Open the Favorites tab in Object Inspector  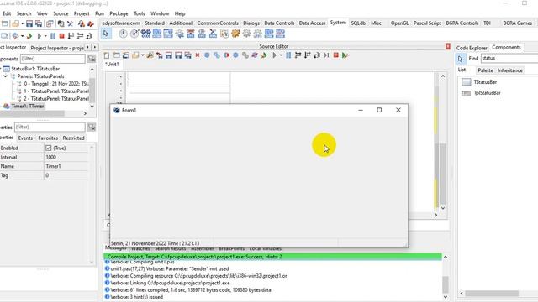[x=48, y=138]
